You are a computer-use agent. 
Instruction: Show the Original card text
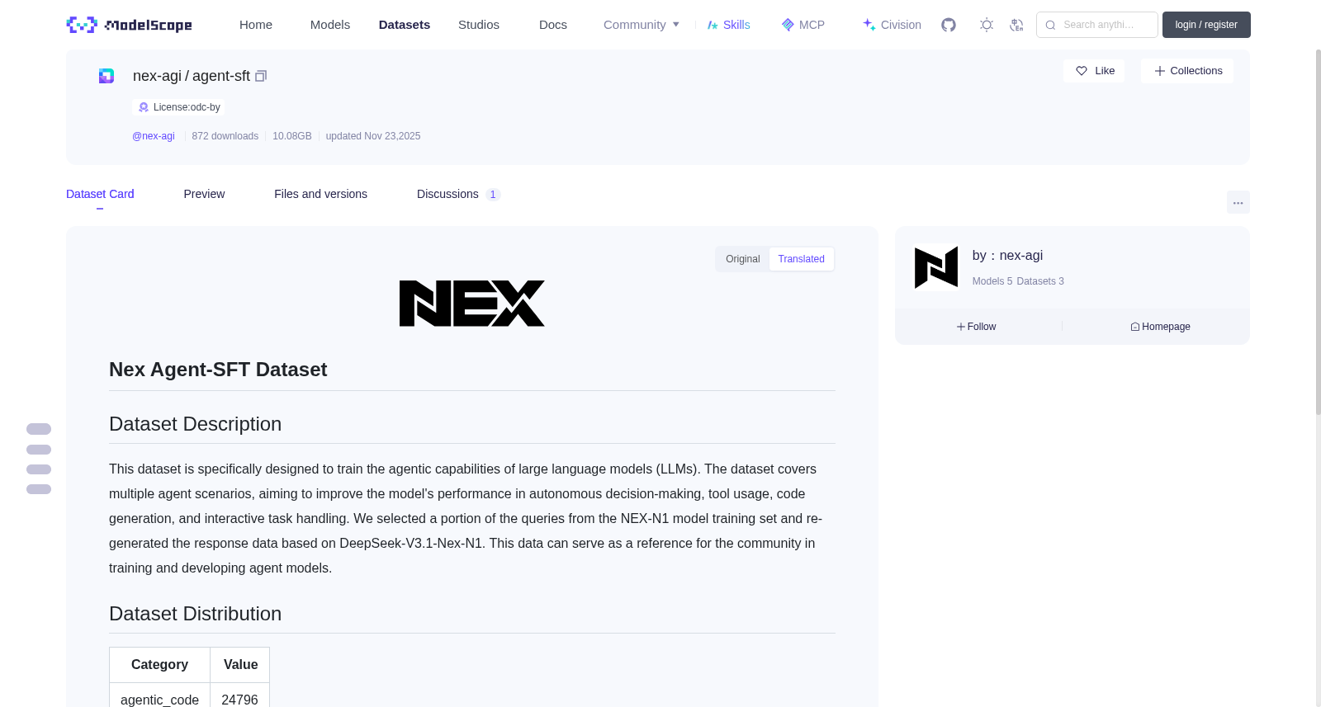[x=742, y=259]
